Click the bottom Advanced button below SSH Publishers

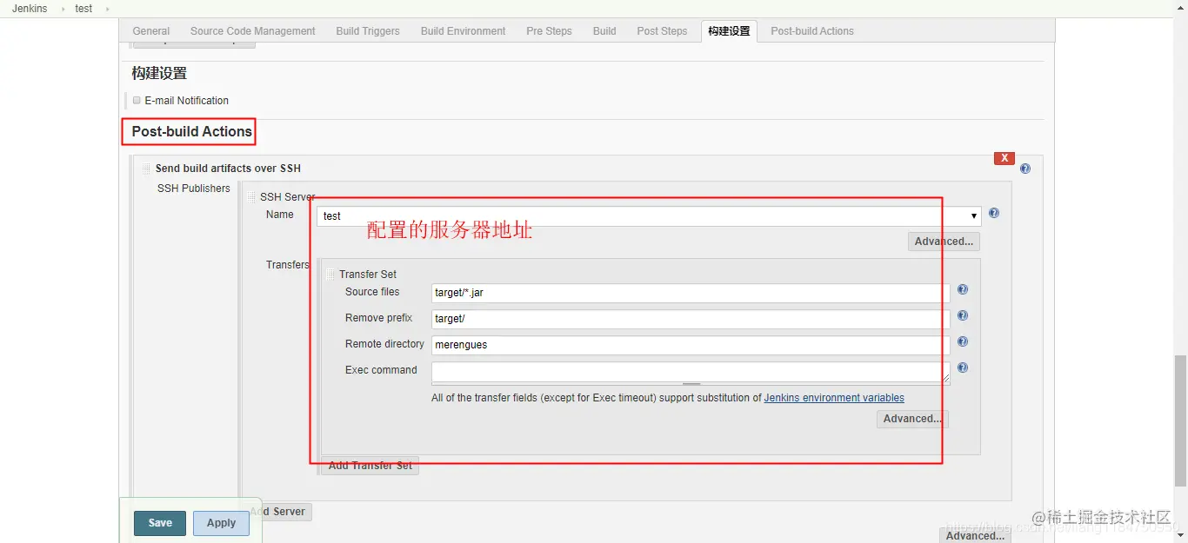[976, 536]
